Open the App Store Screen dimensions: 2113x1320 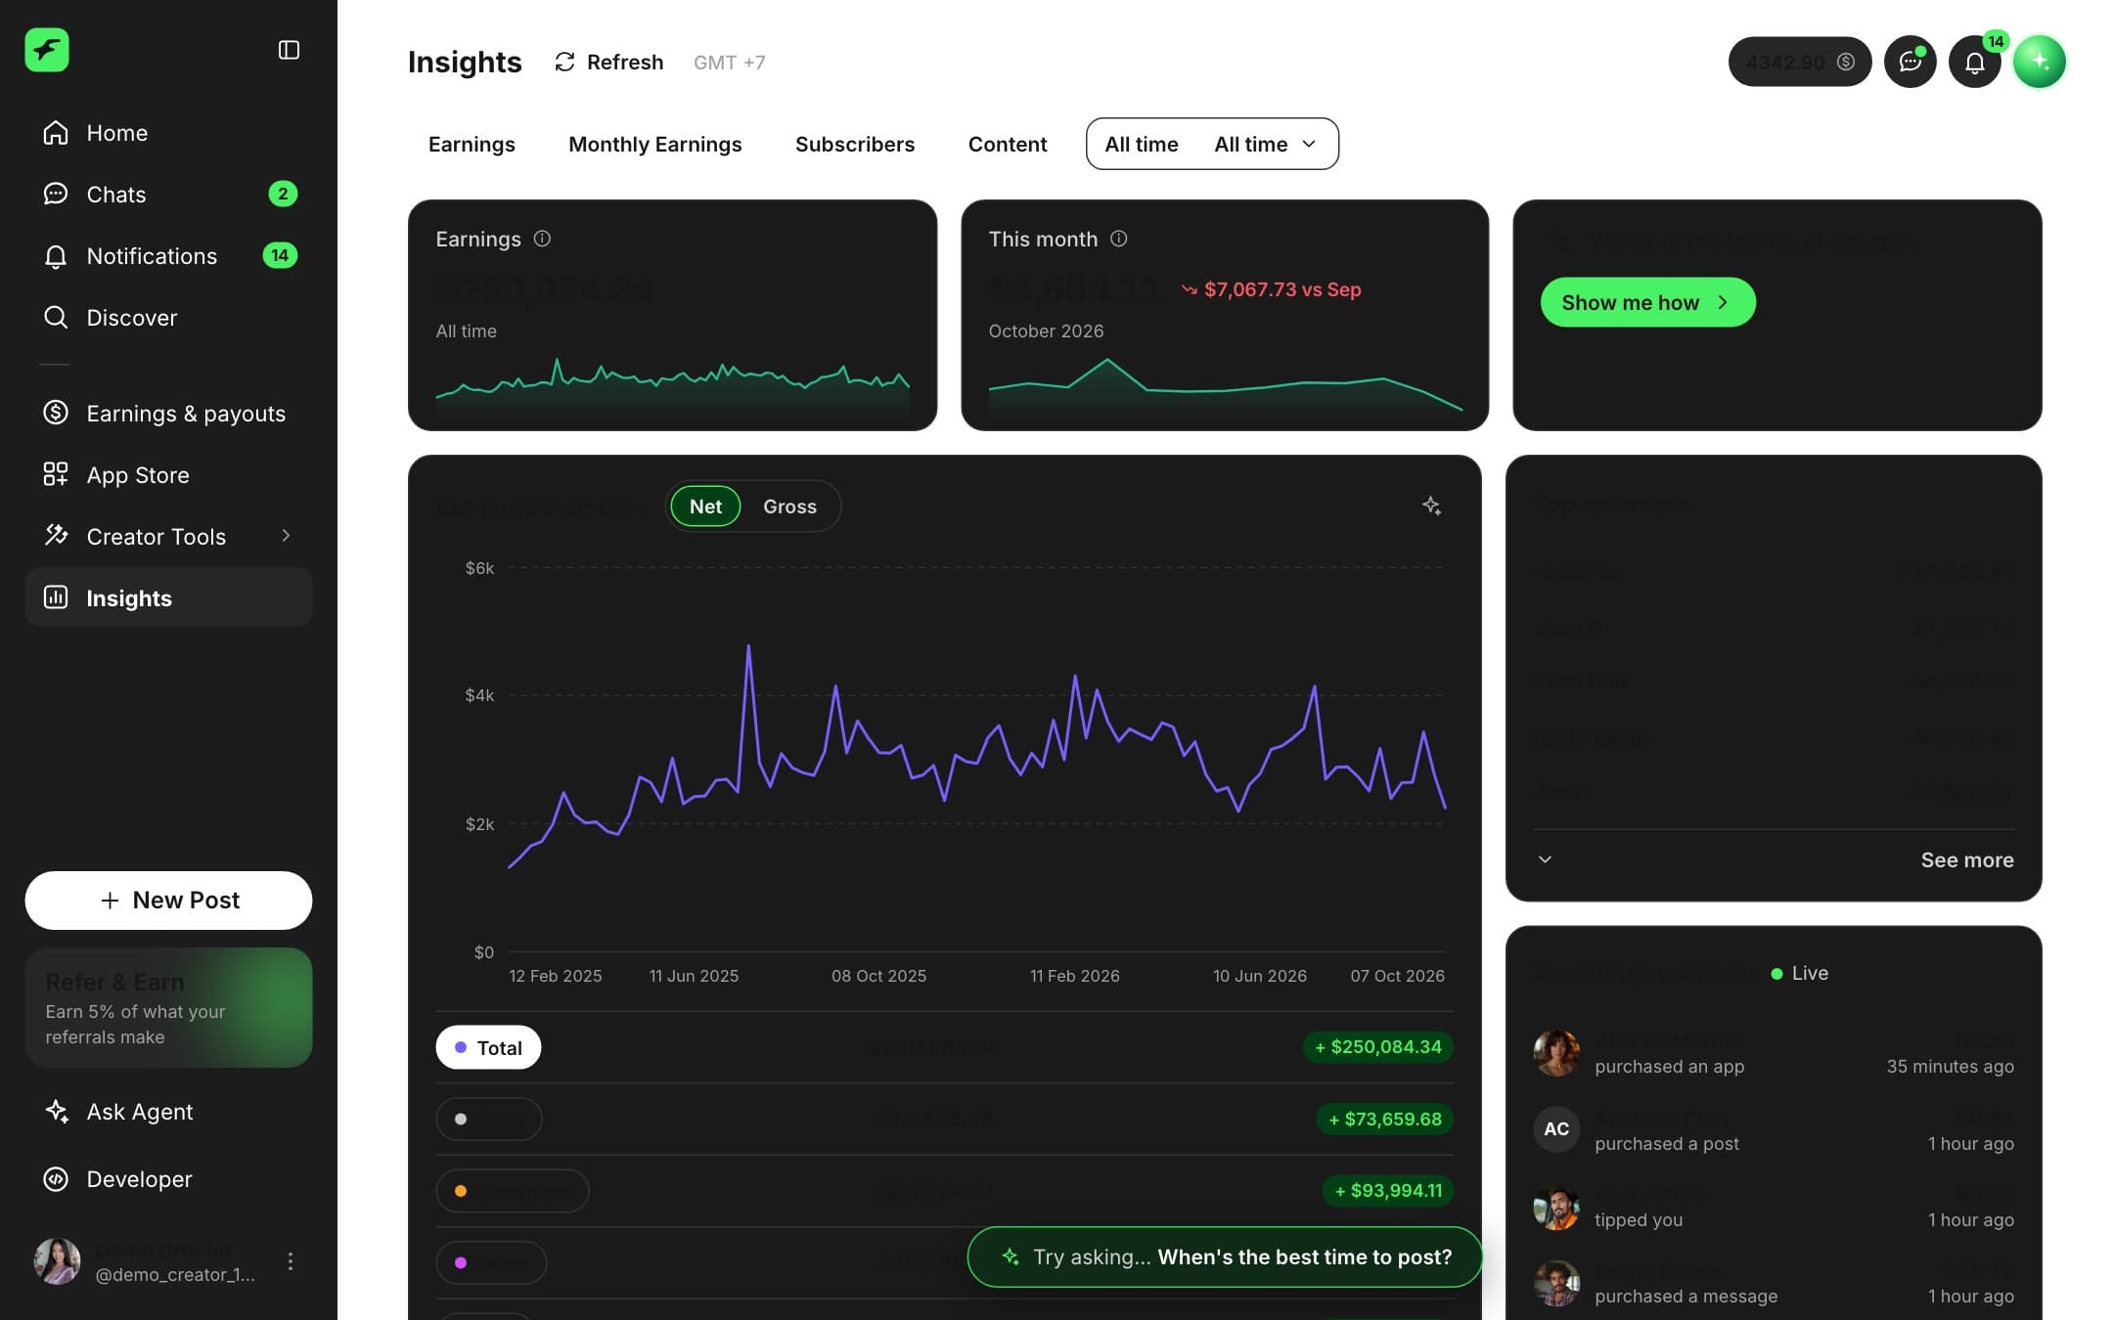tap(168, 475)
